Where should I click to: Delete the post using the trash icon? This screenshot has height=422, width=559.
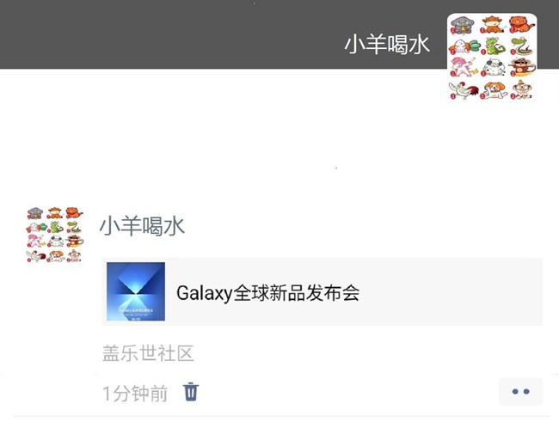tap(191, 392)
